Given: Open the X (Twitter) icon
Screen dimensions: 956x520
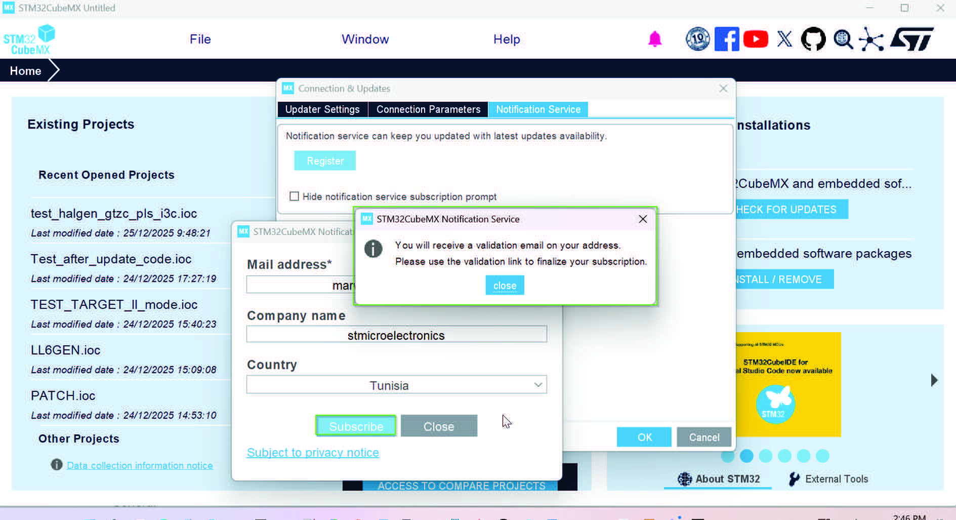Looking at the screenshot, I should (x=784, y=39).
